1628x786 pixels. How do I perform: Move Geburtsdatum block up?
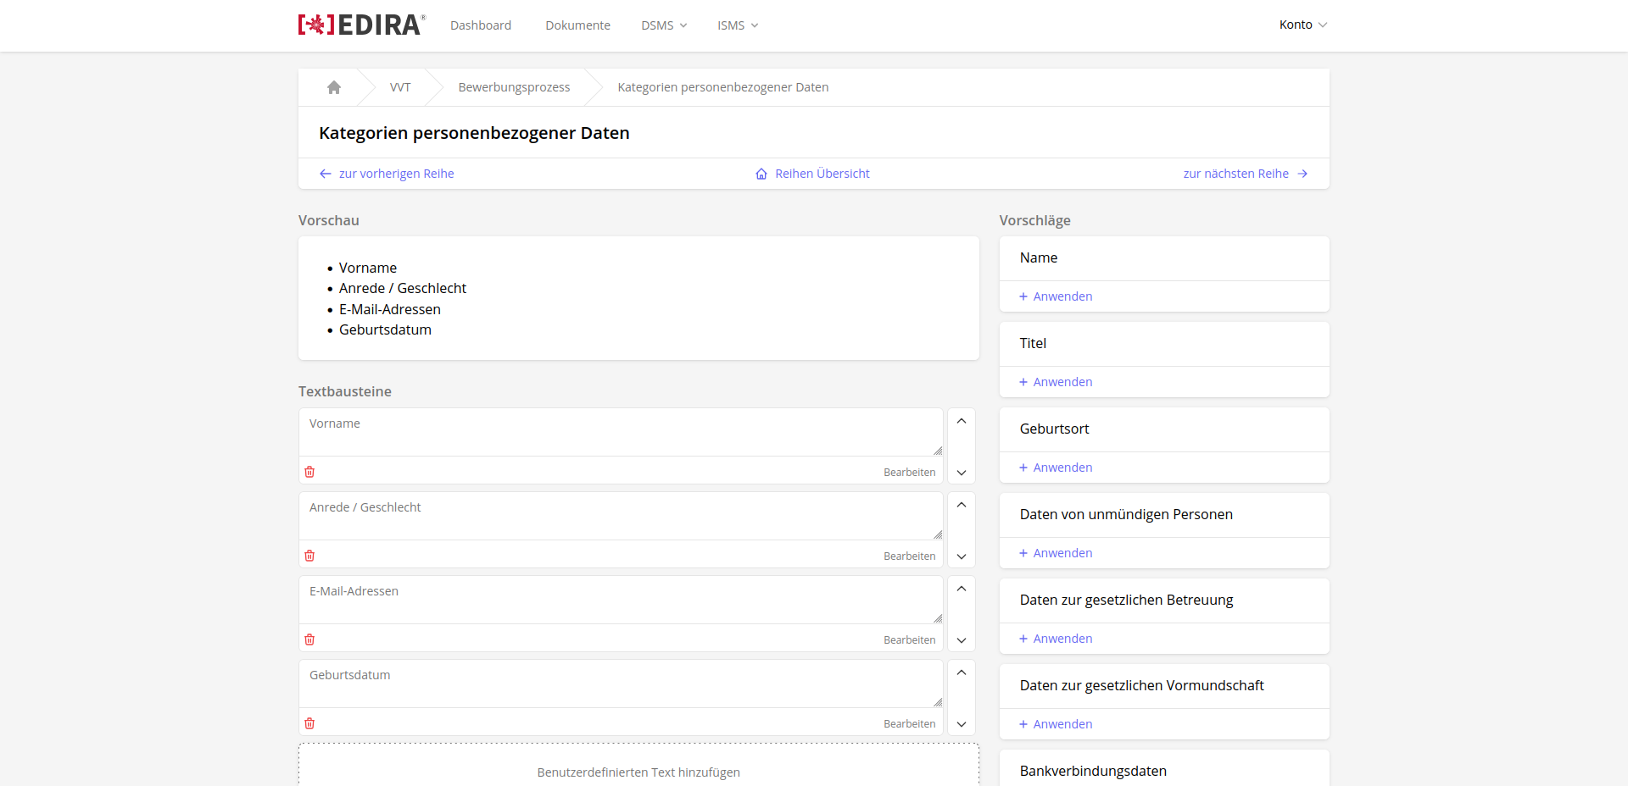click(962, 673)
